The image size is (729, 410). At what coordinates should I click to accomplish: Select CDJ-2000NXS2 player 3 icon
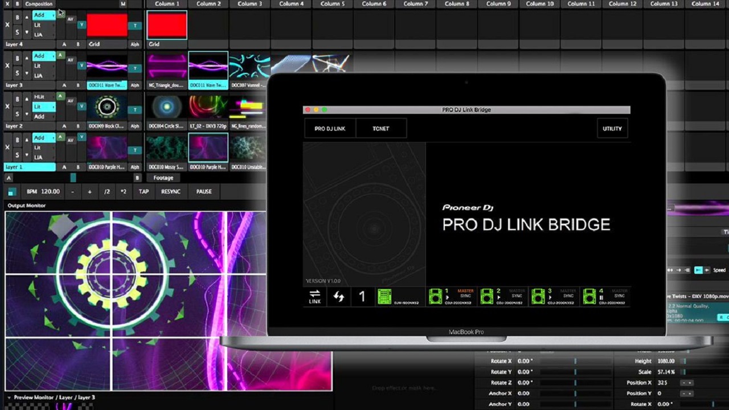[x=538, y=297]
